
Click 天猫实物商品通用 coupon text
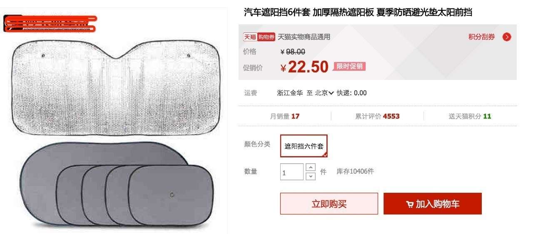(304, 37)
